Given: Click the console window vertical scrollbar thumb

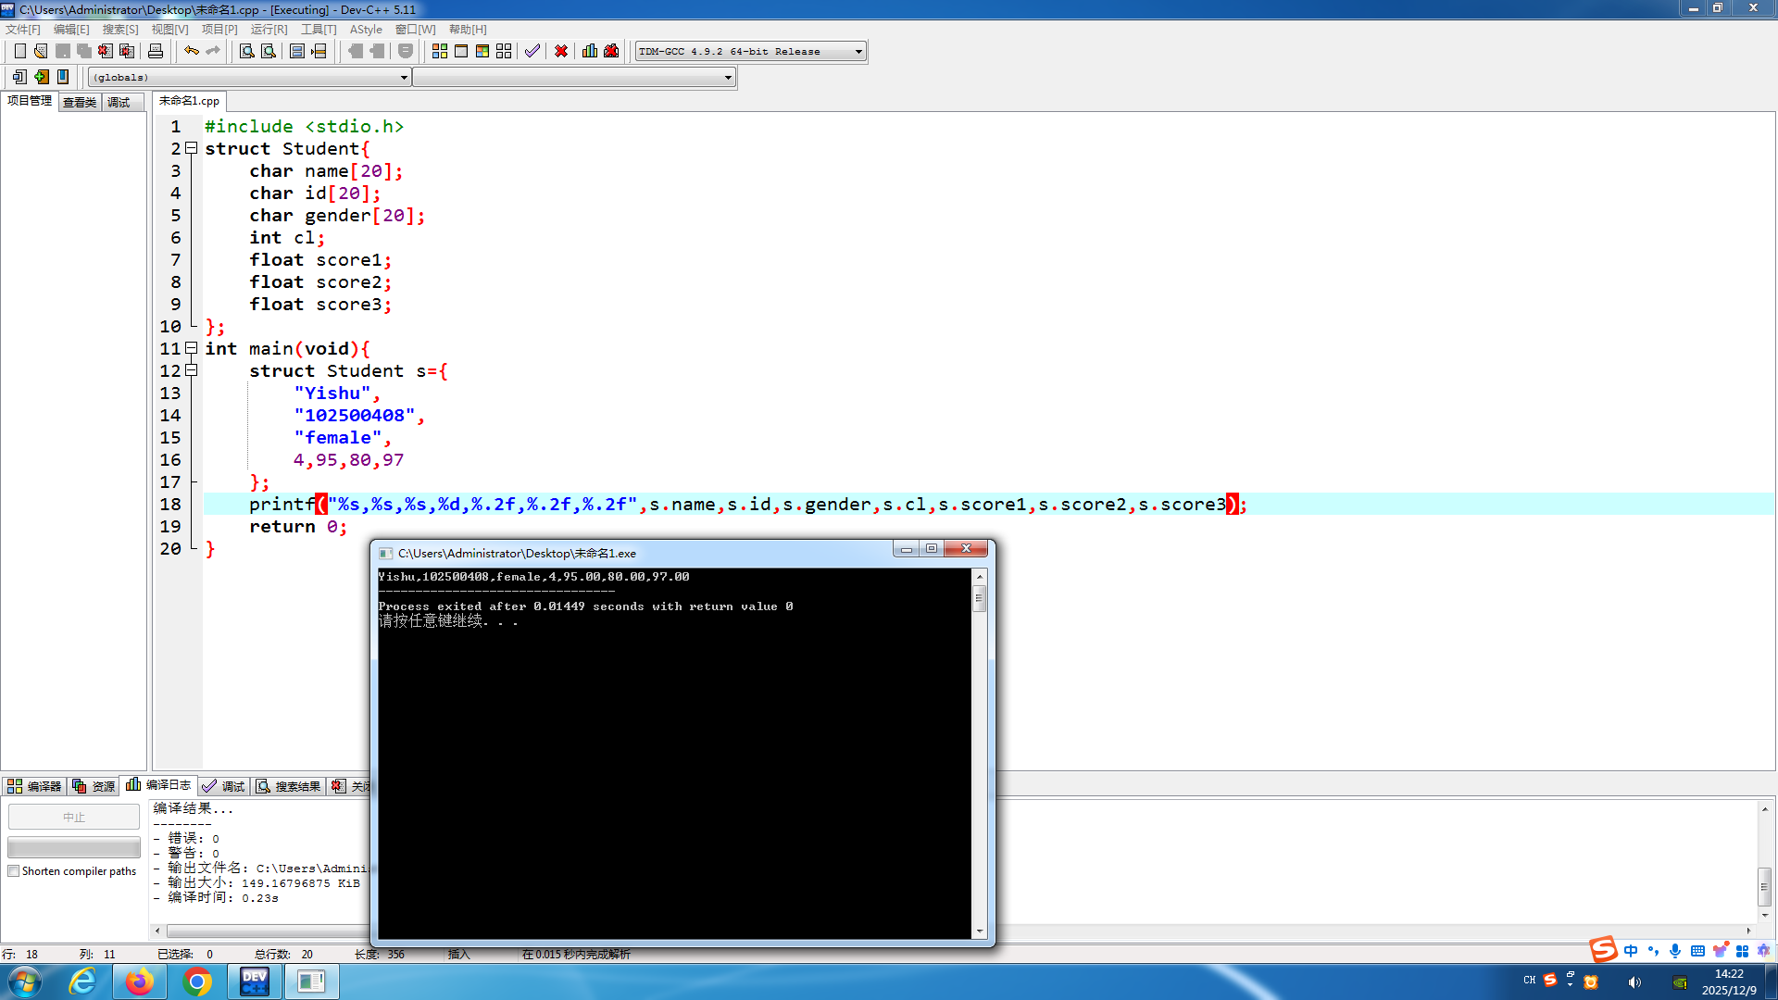Looking at the screenshot, I should (979, 599).
